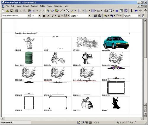Toggle Bold formatting
The image size is (148, 125).
pos(44,16)
